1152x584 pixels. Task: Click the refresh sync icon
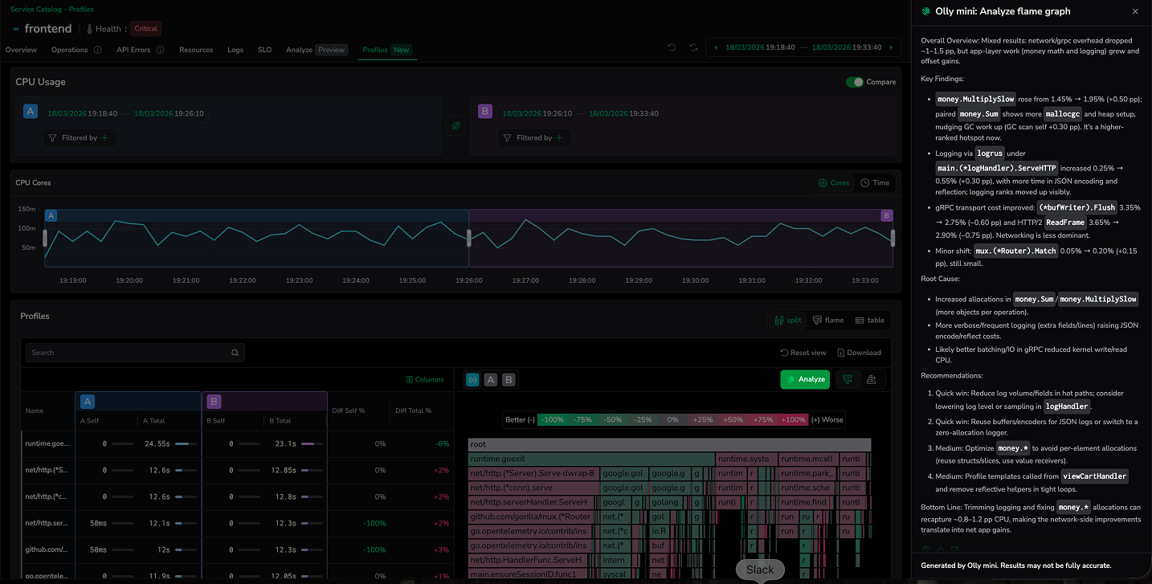693,47
